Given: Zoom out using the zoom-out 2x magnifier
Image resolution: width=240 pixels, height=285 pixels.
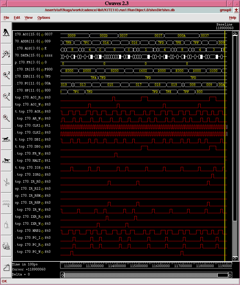Looking at the screenshot, I should pos(6,96).
